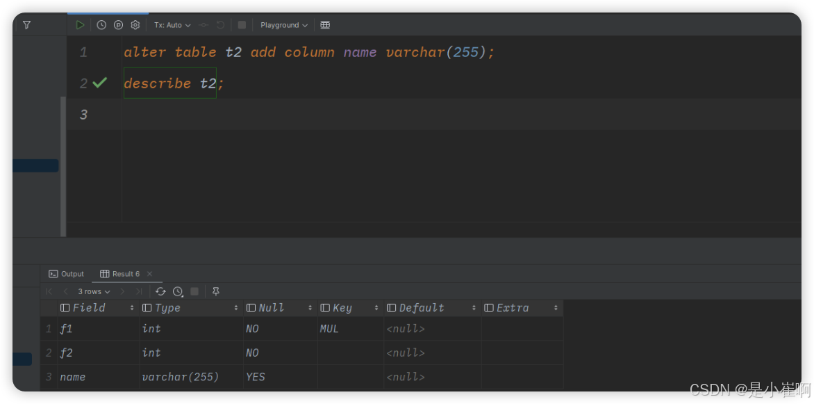Viewport: 814px width, 404px height.
Task: Select row number 3 in results
Action: (49, 377)
